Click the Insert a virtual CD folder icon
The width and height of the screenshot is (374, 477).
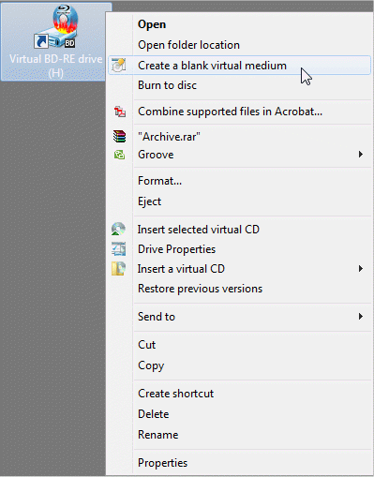(119, 269)
